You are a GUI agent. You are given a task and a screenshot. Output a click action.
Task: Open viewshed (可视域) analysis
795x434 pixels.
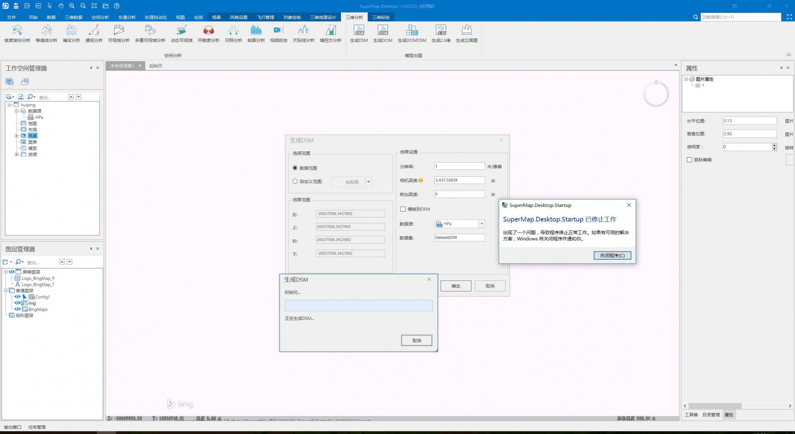[x=119, y=33]
